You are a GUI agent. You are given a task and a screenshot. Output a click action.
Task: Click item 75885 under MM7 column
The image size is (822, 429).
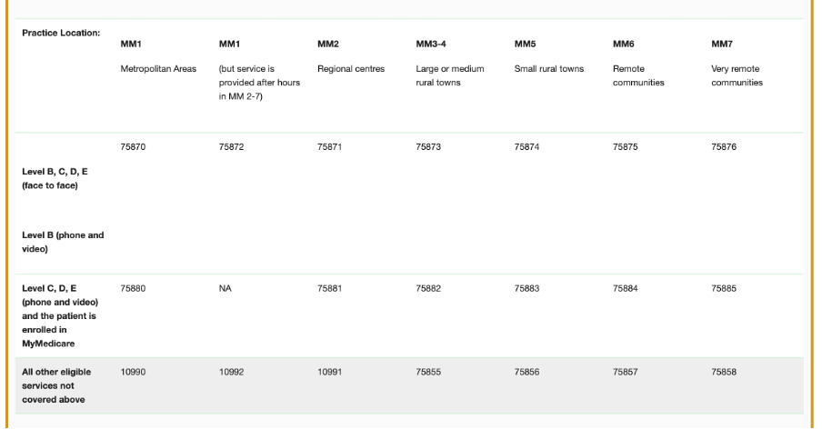pos(724,289)
